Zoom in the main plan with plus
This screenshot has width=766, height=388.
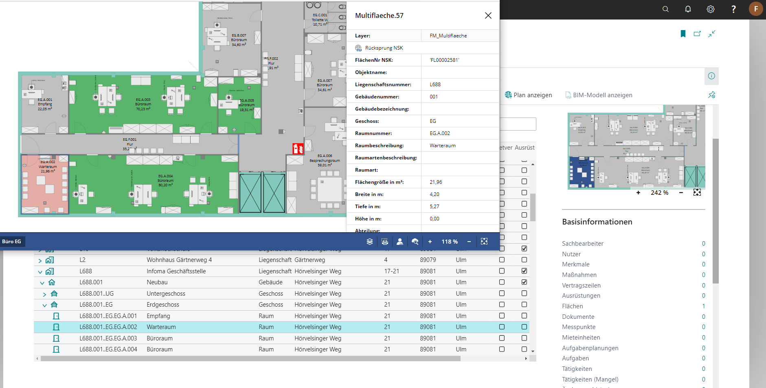coord(430,242)
